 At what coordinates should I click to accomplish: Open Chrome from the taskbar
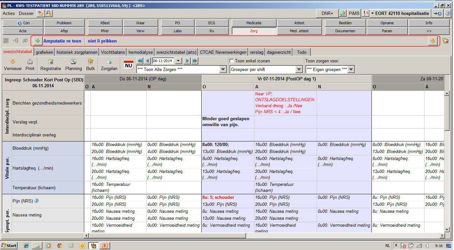click(x=59, y=246)
